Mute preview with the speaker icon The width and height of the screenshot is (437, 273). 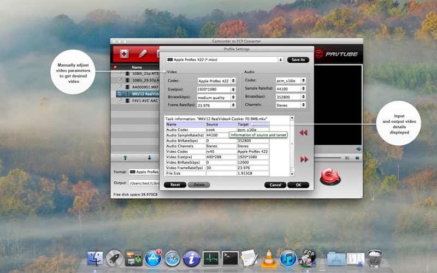[359, 149]
